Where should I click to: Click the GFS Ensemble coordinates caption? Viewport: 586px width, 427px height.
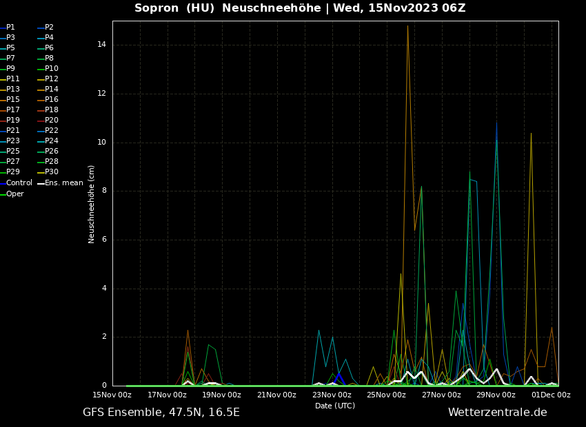[161, 413]
